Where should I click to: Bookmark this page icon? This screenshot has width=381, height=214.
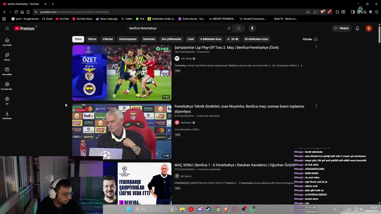[x=28, y=12]
